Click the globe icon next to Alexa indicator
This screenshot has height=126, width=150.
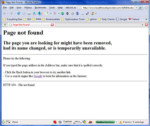point(84,122)
